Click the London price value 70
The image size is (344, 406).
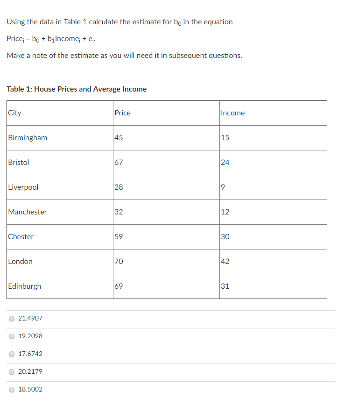[x=119, y=261]
